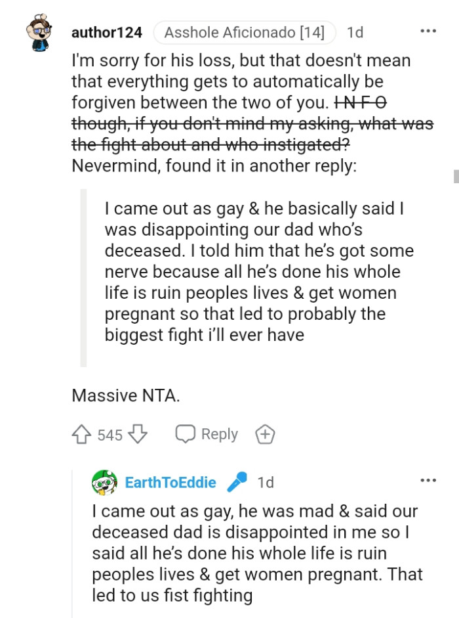View author124's profile via username
The height and width of the screenshot is (618, 459).
click(x=106, y=32)
